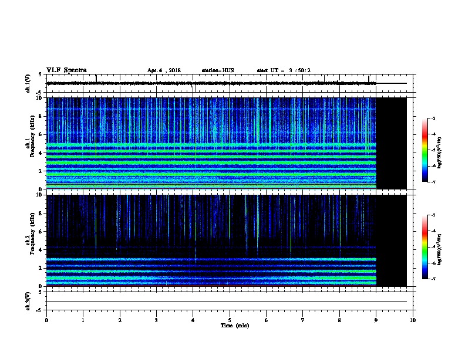The height and width of the screenshot is (359, 465).
Task: Click the ch.1 waveform trace panel
Action: tap(230, 83)
